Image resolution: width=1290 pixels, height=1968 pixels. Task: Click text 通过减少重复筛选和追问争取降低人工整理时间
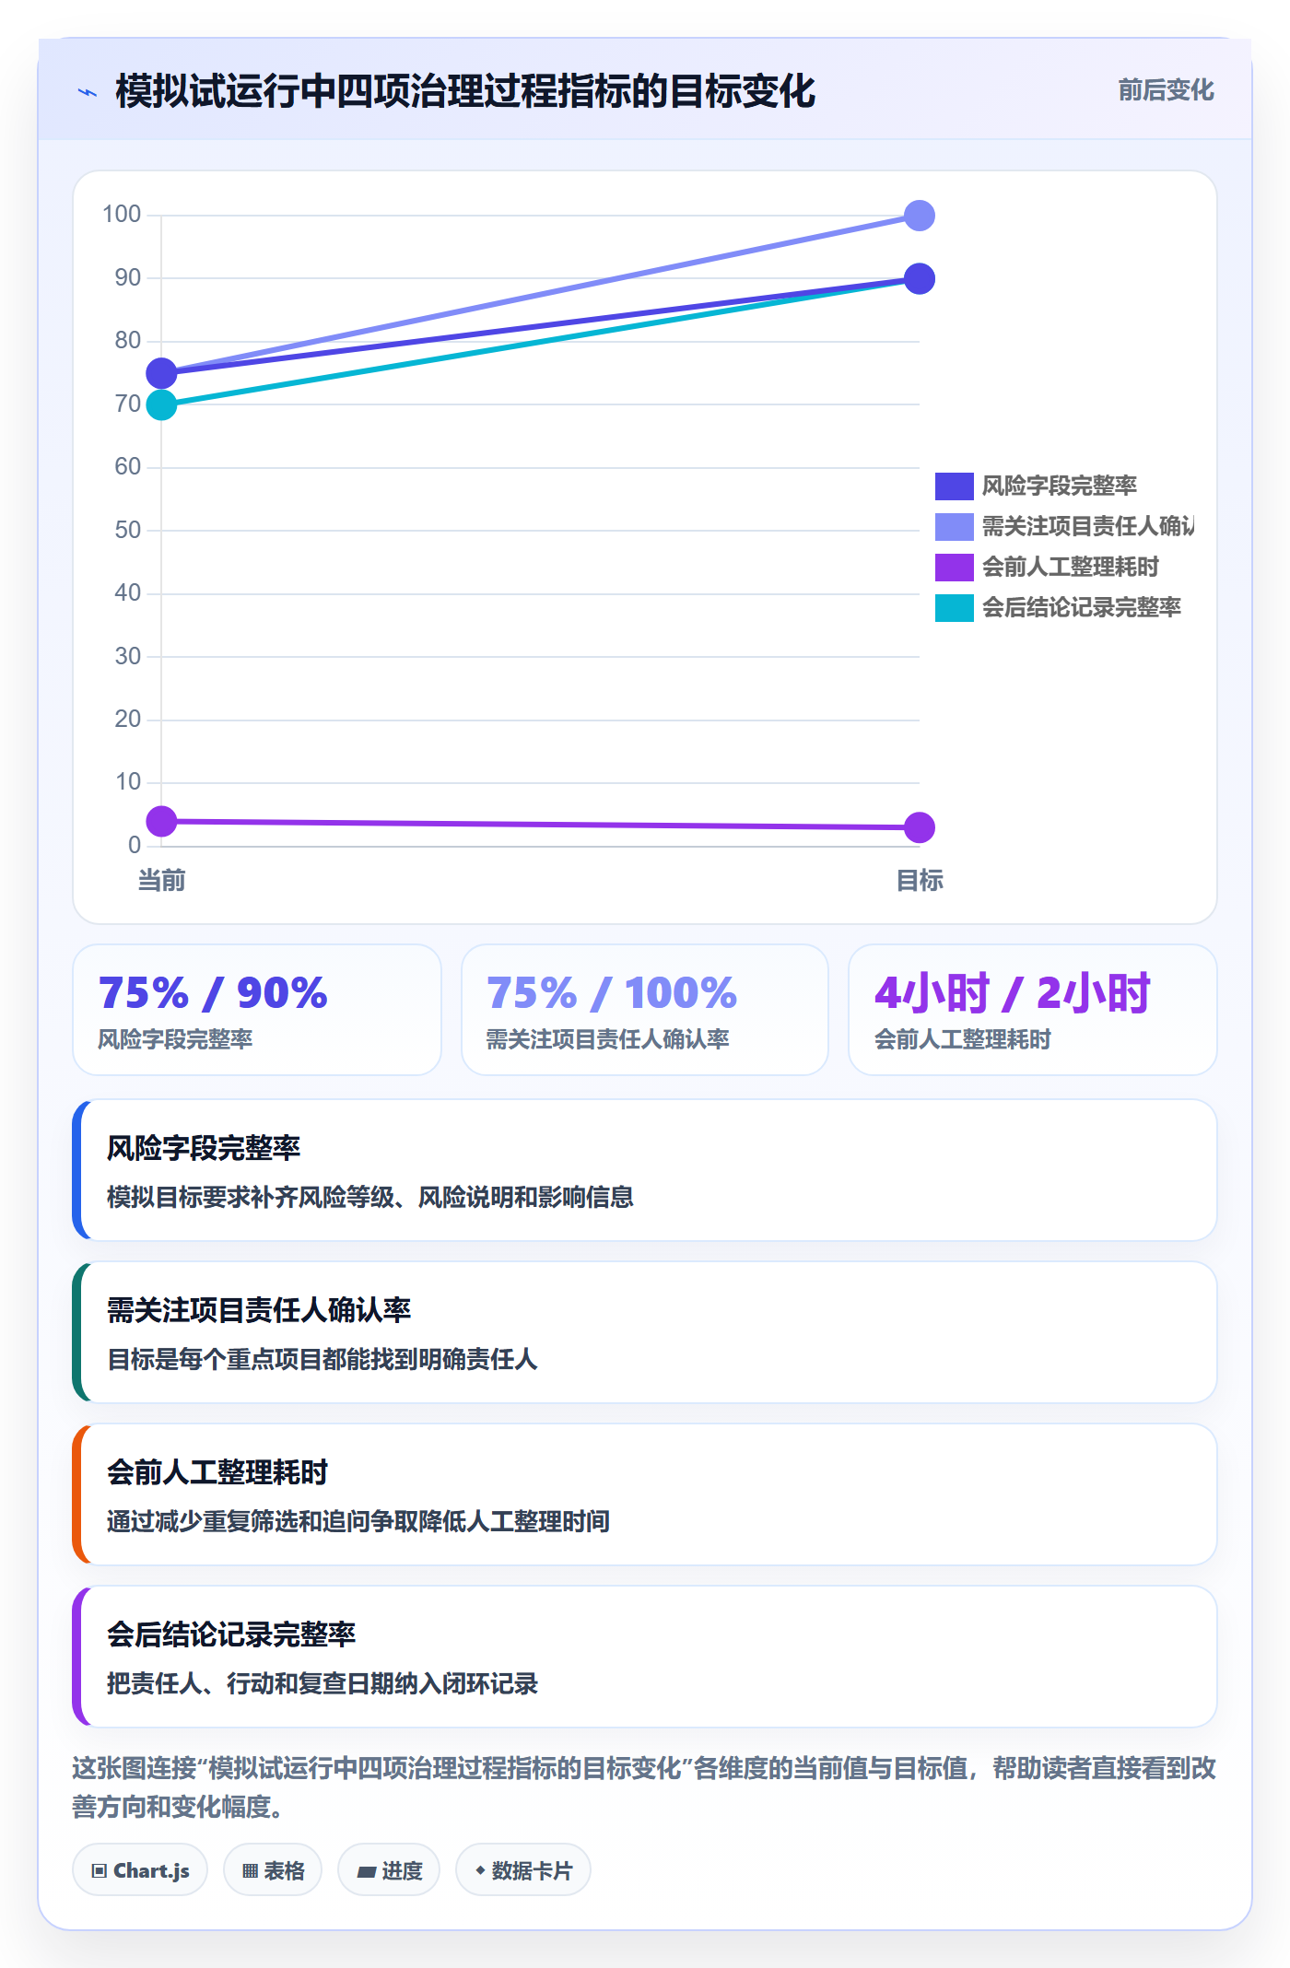pos(358,1521)
